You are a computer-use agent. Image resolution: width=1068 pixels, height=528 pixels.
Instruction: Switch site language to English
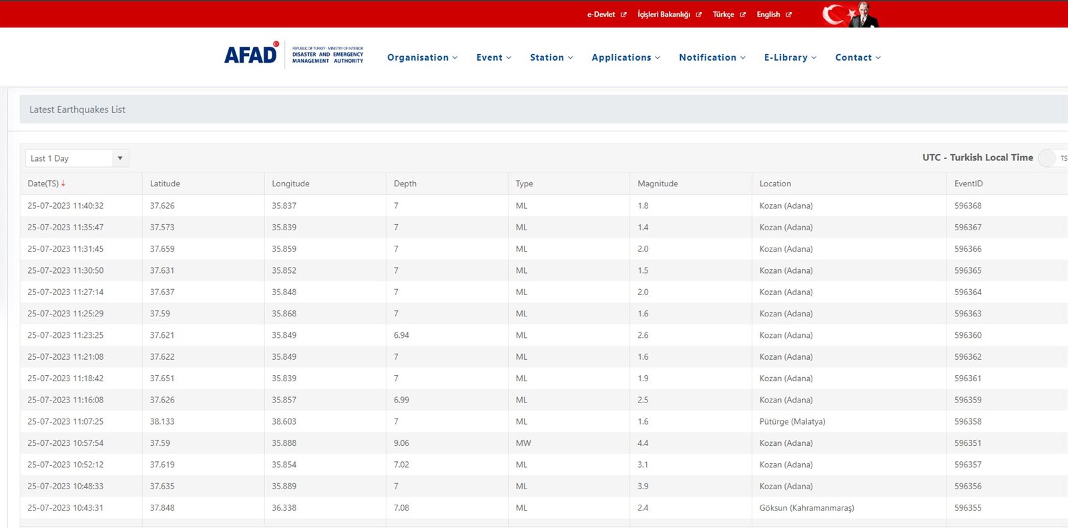pyautogui.click(x=768, y=15)
